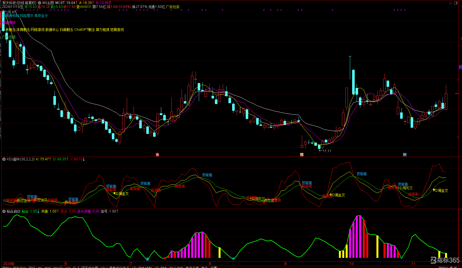Click the period high label 26.47
462x268 pixels.
pos(12,12)
